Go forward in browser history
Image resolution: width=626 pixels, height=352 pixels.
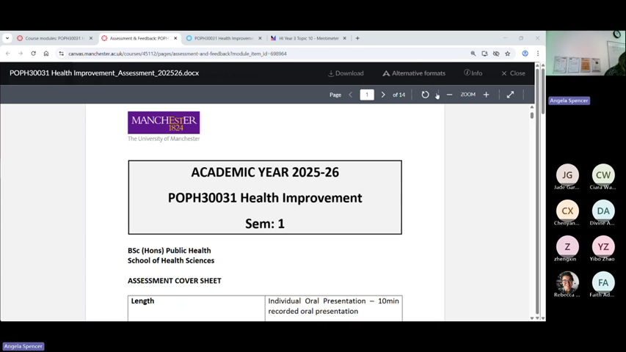point(21,54)
